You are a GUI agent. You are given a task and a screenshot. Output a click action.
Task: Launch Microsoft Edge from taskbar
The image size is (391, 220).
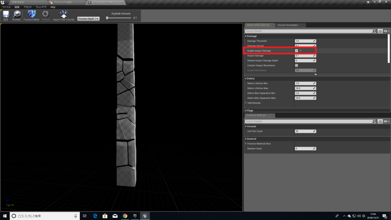click(x=95, y=216)
